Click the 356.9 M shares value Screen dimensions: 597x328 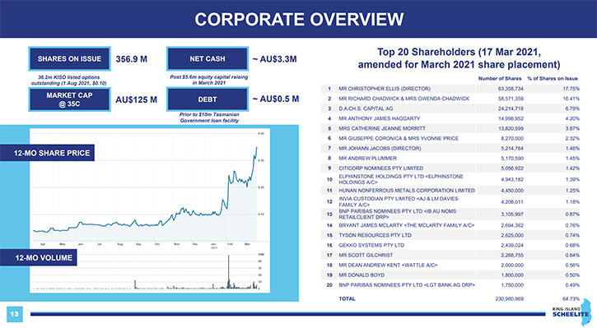(x=132, y=59)
